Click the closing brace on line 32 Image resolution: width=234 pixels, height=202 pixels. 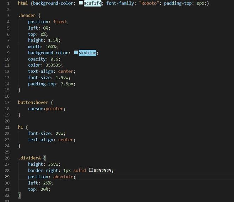pyautogui.click(x=19, y=195)
